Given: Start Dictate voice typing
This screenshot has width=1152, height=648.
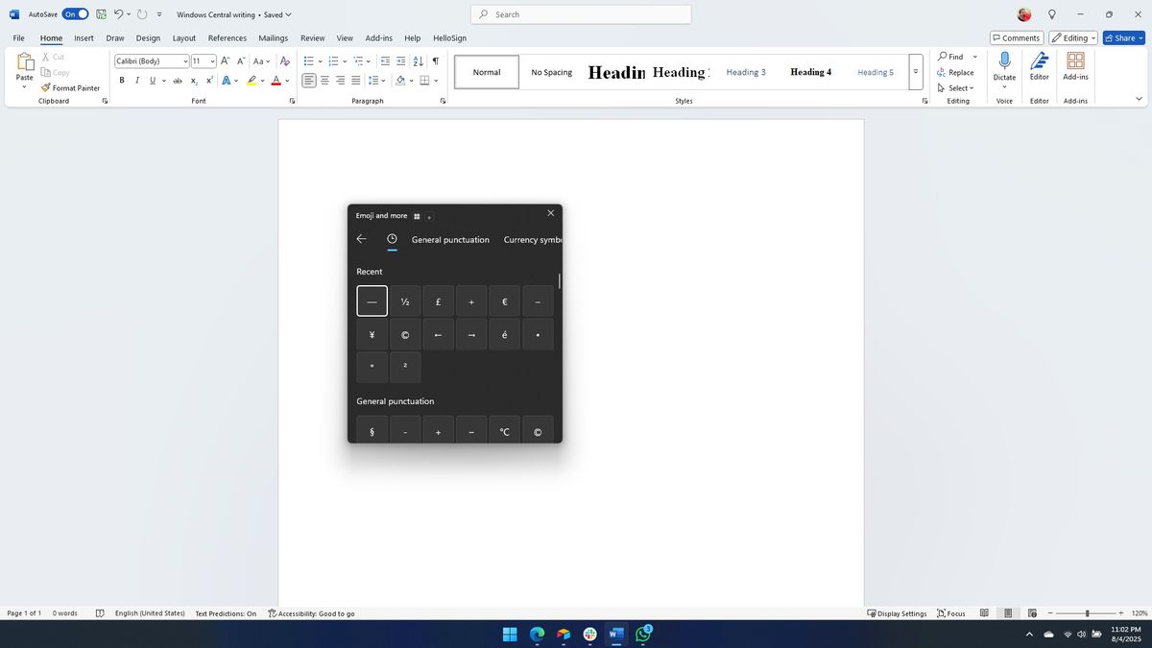Looking at the screenshot, I should (1004, 65).
